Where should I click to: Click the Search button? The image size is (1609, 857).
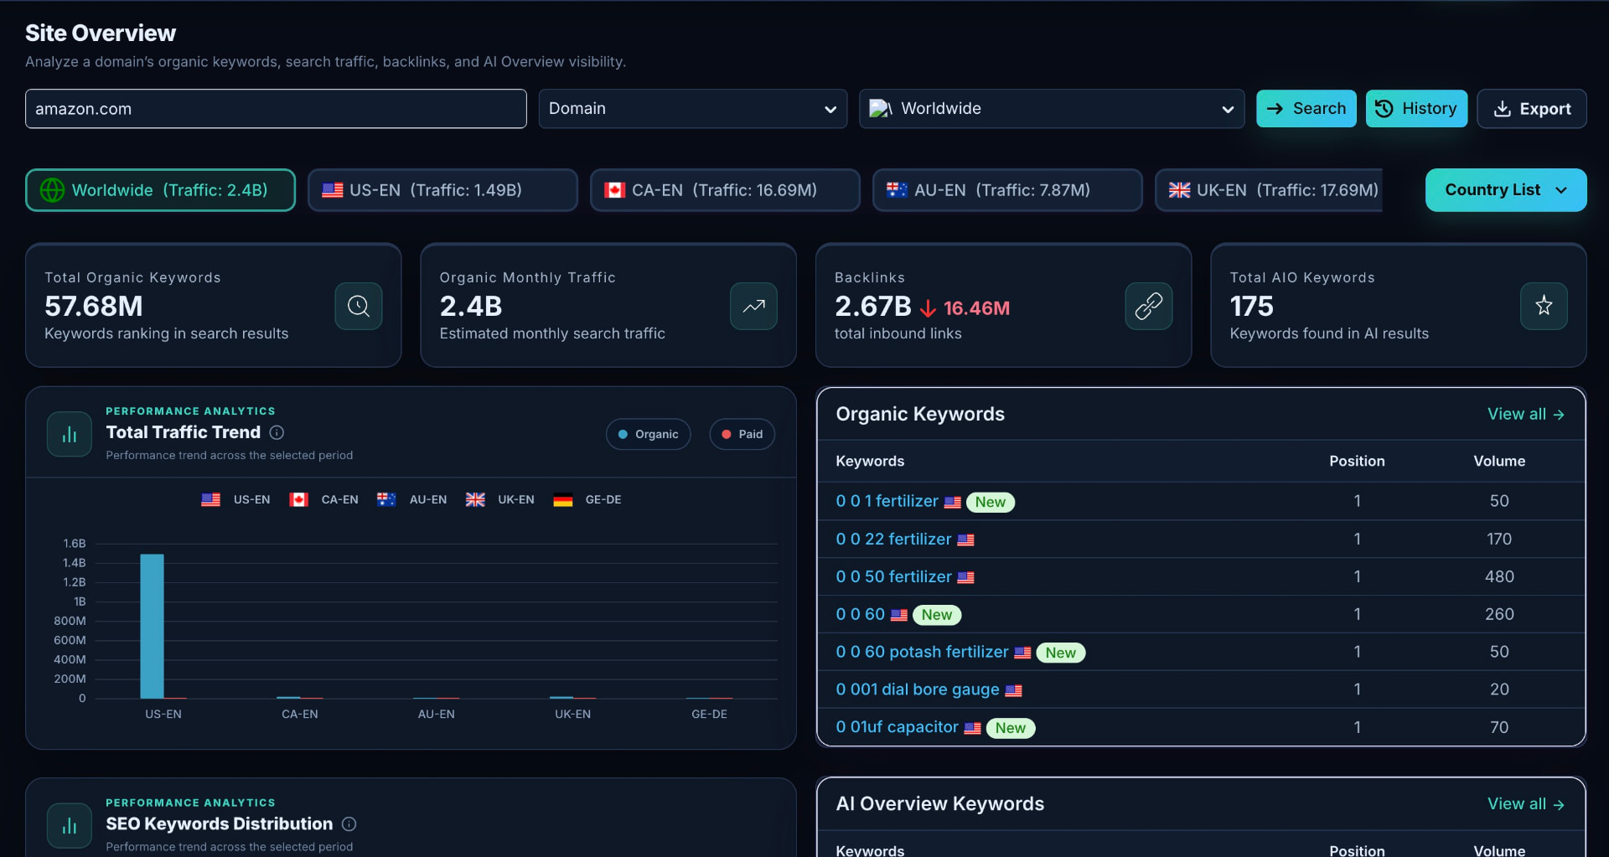tap(1306, 109)
